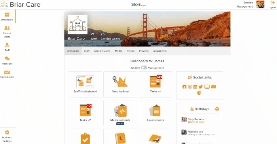
Task: Switch to the Media tab
Action: click(118, 51)
